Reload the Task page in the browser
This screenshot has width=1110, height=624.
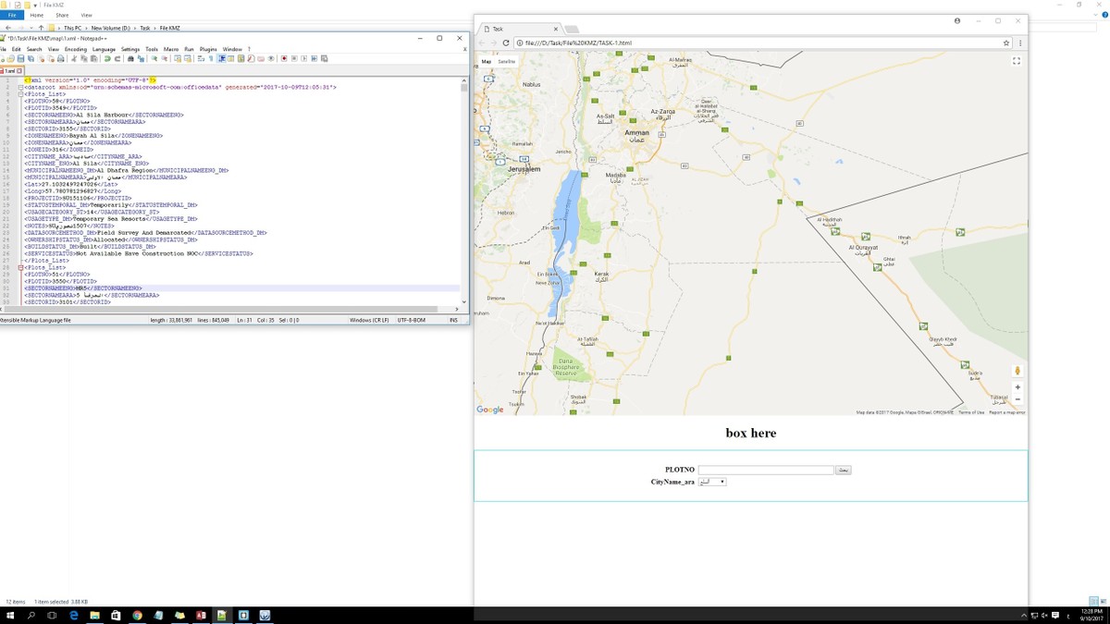click(507, 43)
